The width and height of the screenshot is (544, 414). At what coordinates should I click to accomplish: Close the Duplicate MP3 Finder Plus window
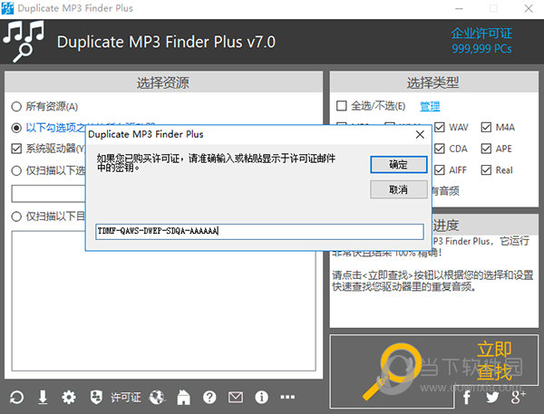pyautogui.click(x=529, y=8)
